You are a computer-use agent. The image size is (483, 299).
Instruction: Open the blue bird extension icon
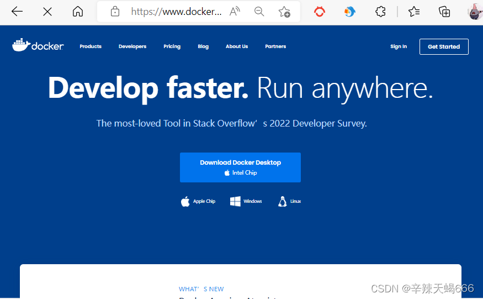pos(349,12)
